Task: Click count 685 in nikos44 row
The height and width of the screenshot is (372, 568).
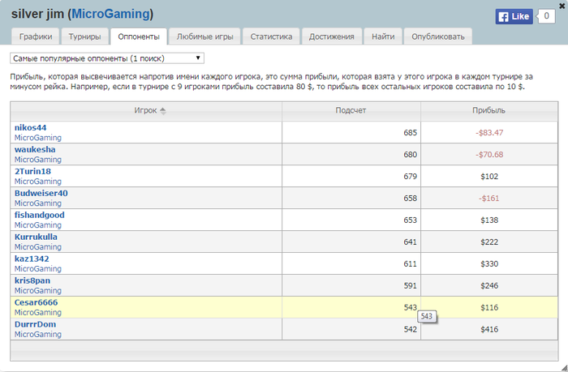Action: (x=410, y=133)
